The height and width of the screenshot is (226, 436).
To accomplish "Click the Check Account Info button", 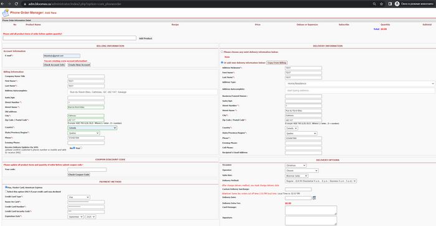I will [54, 65].
